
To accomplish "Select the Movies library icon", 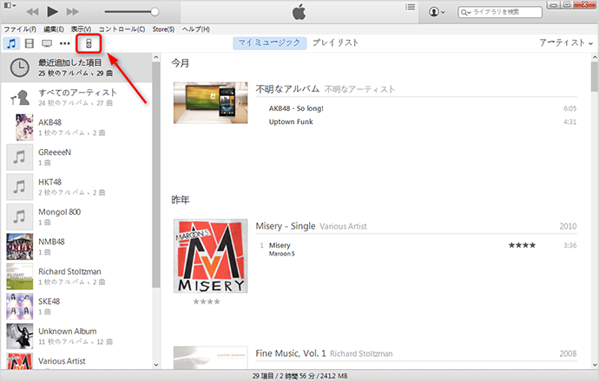I will pos(29,43).
